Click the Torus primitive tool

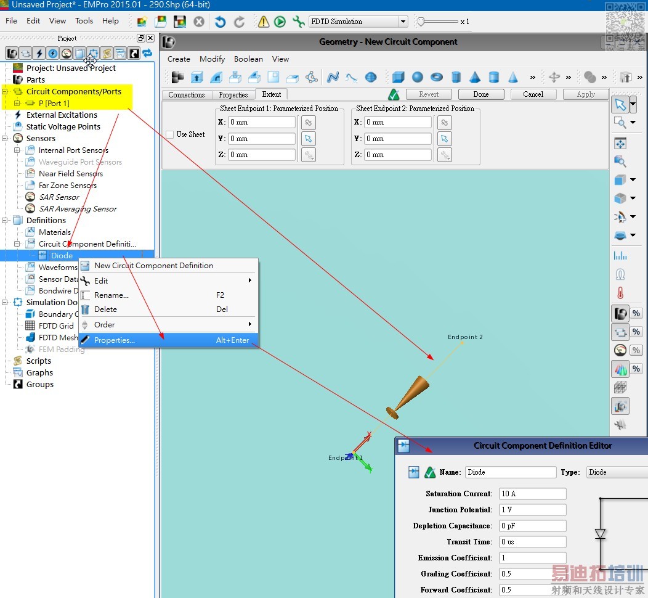point(437,77)
